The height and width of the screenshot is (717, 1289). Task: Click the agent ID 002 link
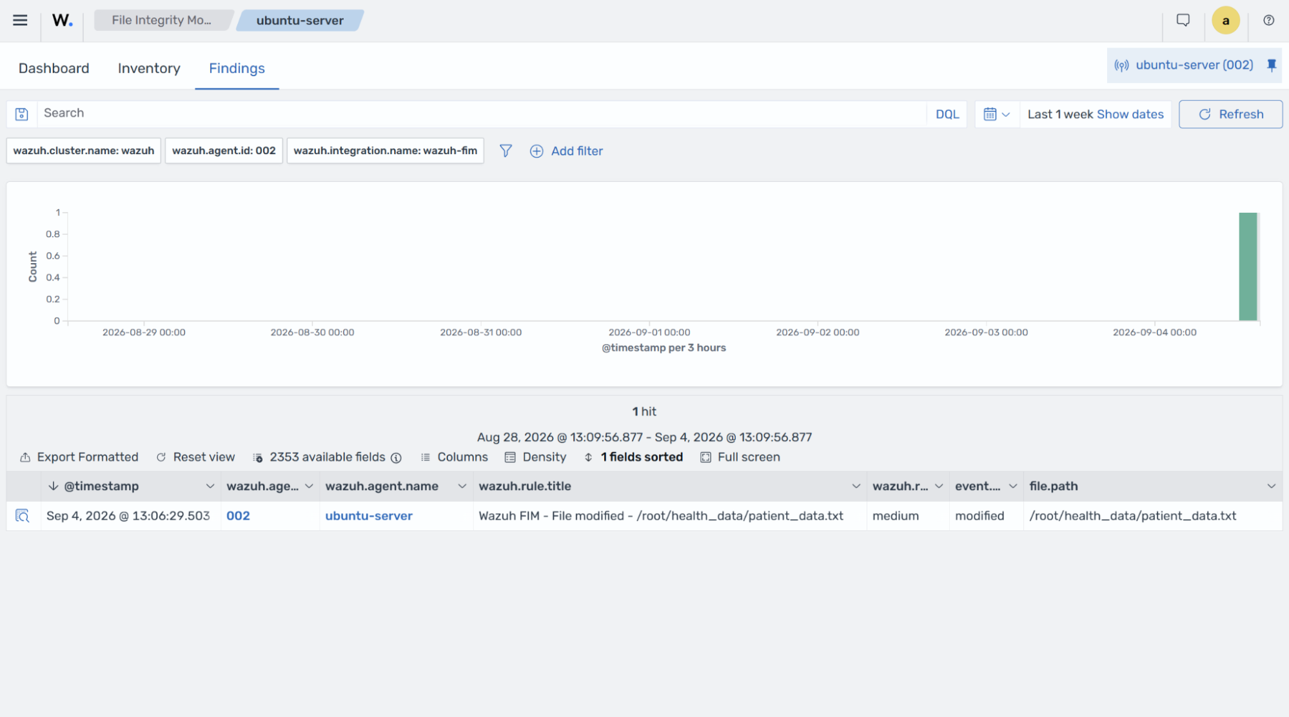click(238, 516)
